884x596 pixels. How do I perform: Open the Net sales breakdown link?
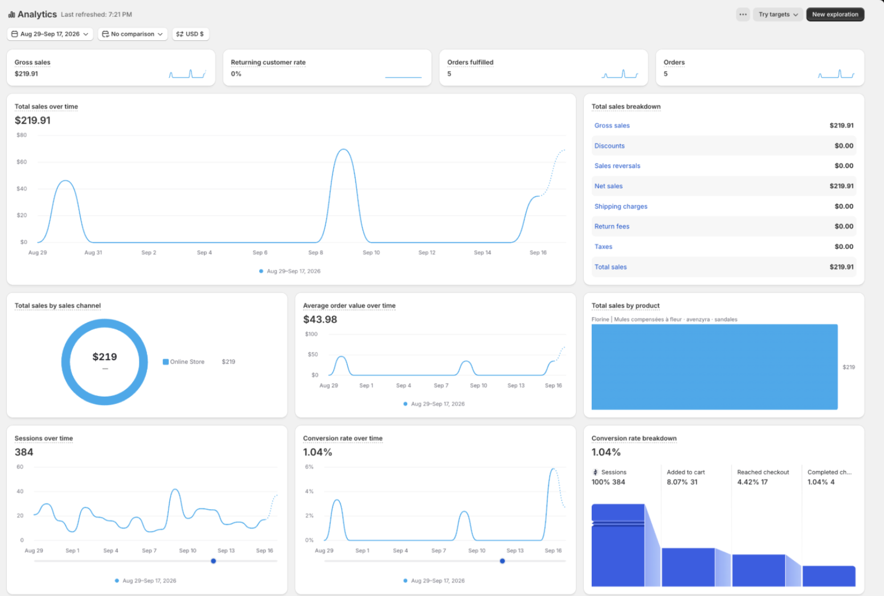coord(609,186)
